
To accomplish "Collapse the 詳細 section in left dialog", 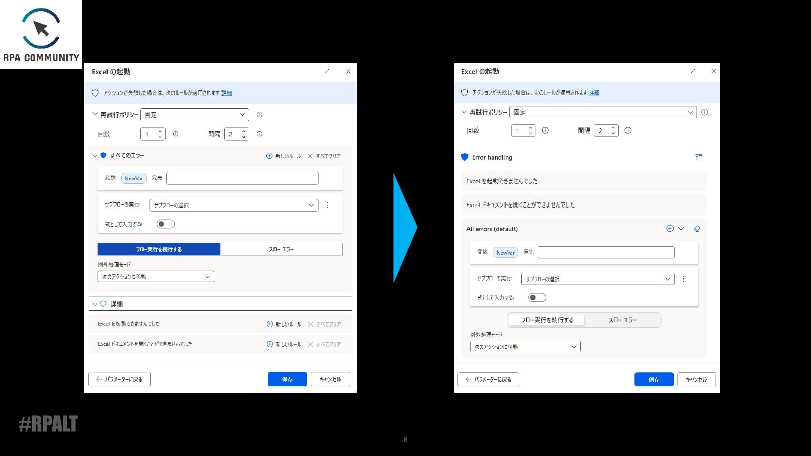I will (x=95, y=304).
